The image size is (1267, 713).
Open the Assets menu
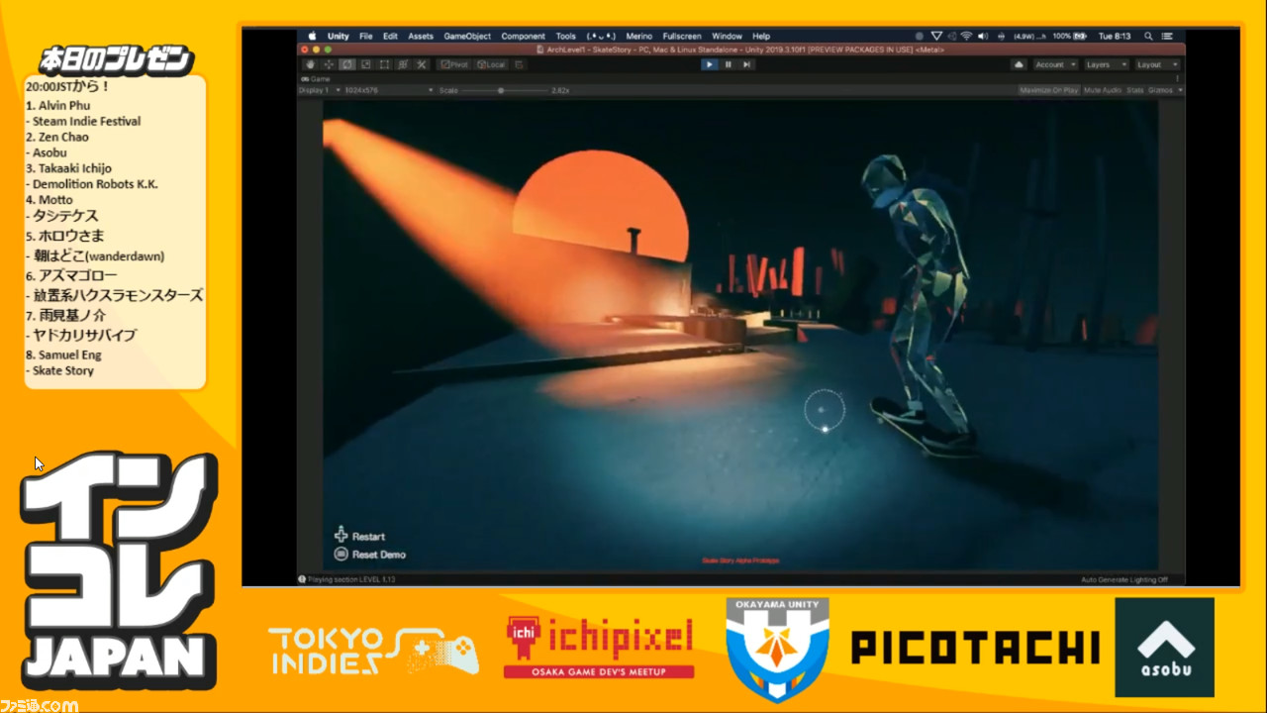[421, 36]
